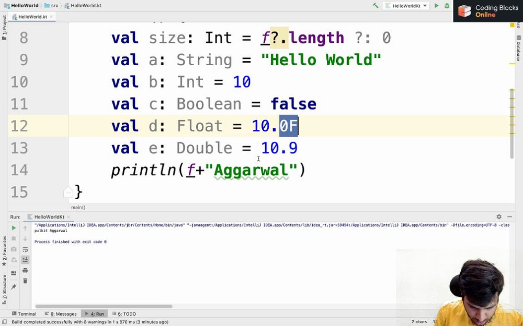Click the '2 chars' status bar indicator
Viewport: 523px width, 326px height.
(x=419, y=322)
